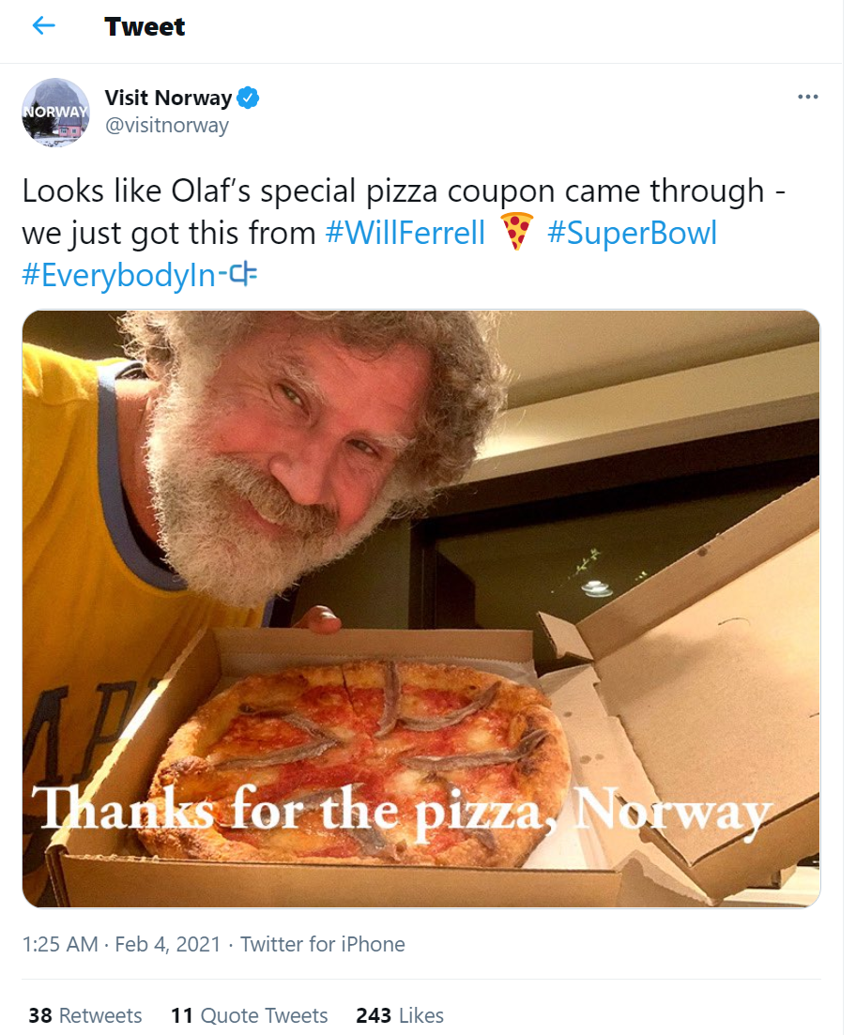The width and height of the screenshot is (856, 1035).
Task: Select the Tweet header title
Action: pos(144,27)
